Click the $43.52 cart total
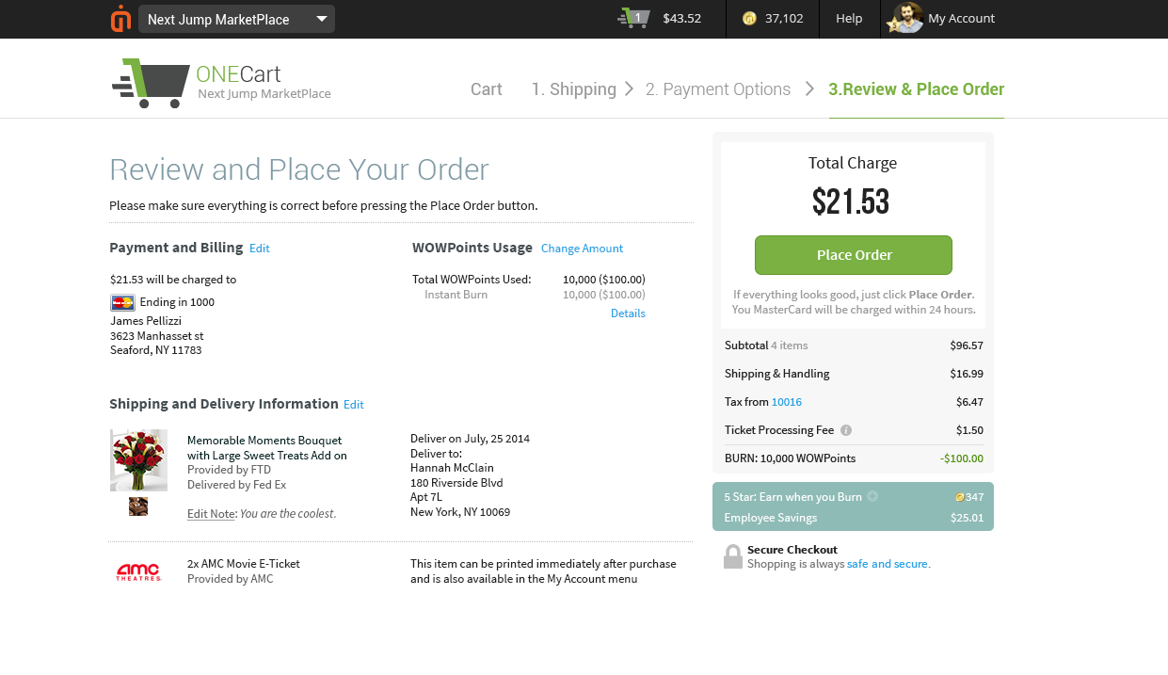 coord(682,18)
